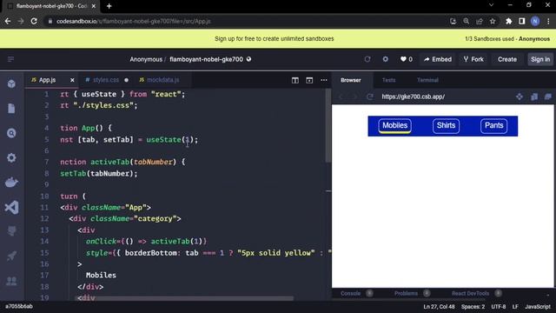Click the copy preview window icon
Screen dimensions: 556x313
[x=534, y=97]
